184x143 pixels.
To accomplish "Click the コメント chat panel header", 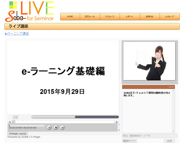I will pyautogui.click(x=148, y=87).
